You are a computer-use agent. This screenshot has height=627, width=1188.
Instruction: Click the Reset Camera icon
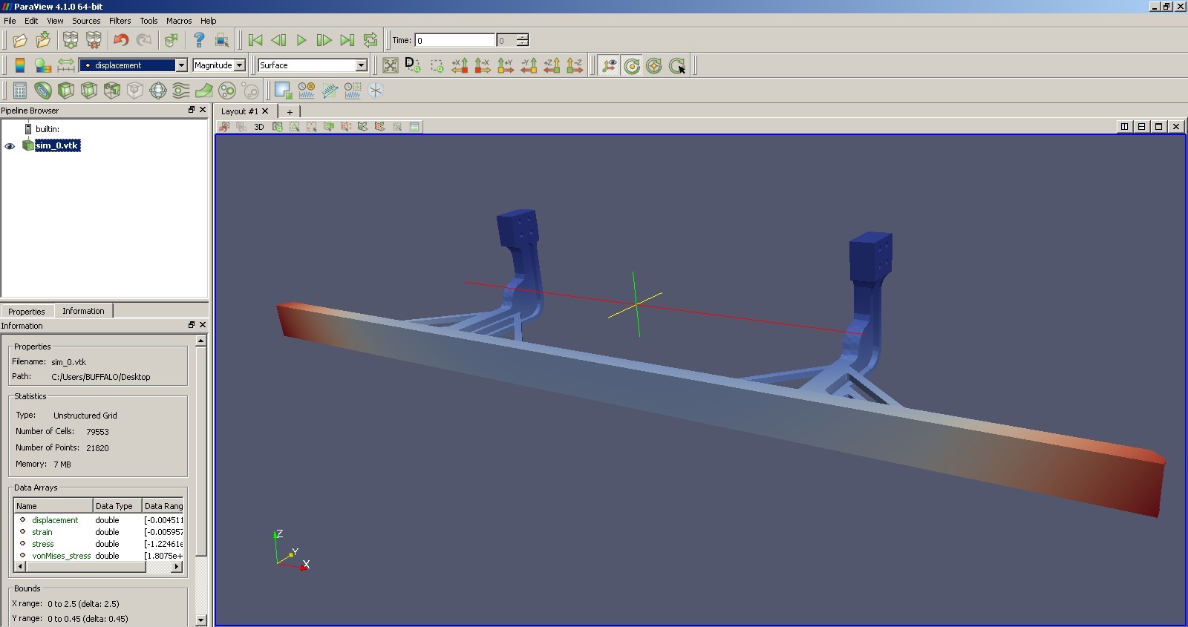[391, 65]
